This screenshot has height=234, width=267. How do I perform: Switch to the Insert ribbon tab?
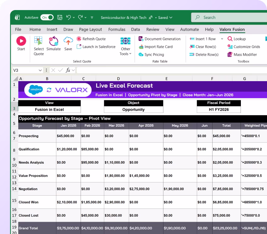(52, 30)
